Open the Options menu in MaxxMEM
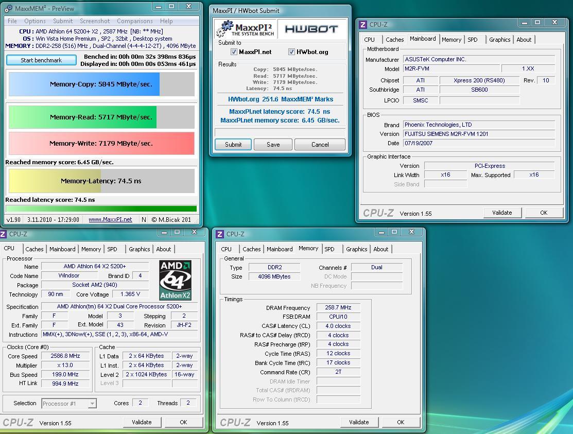The width and height of the screenshot is (573, 434). [35, 21]
